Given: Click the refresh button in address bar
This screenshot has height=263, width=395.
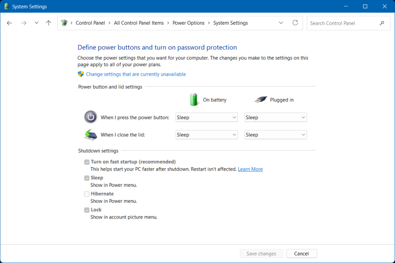Looking at the screenshot, I should point(295,23).
